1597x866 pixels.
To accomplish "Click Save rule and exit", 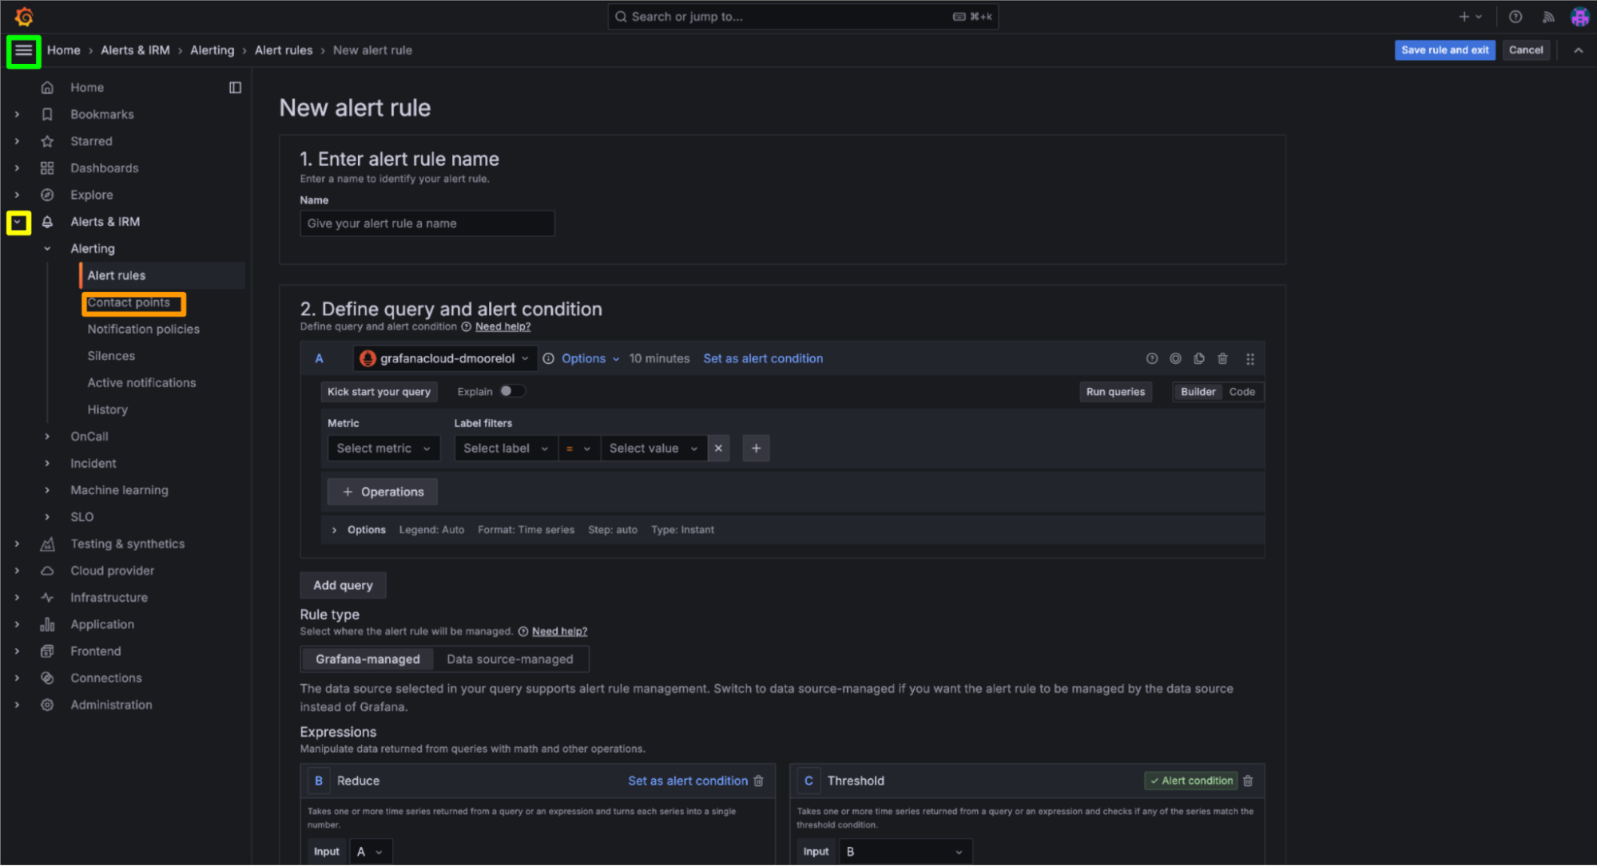I will 1444,50.
